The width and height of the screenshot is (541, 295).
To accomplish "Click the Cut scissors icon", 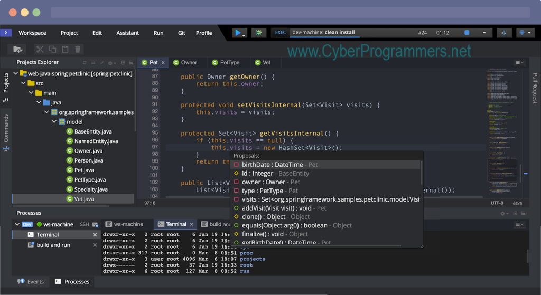I will [x=40, y=49].
